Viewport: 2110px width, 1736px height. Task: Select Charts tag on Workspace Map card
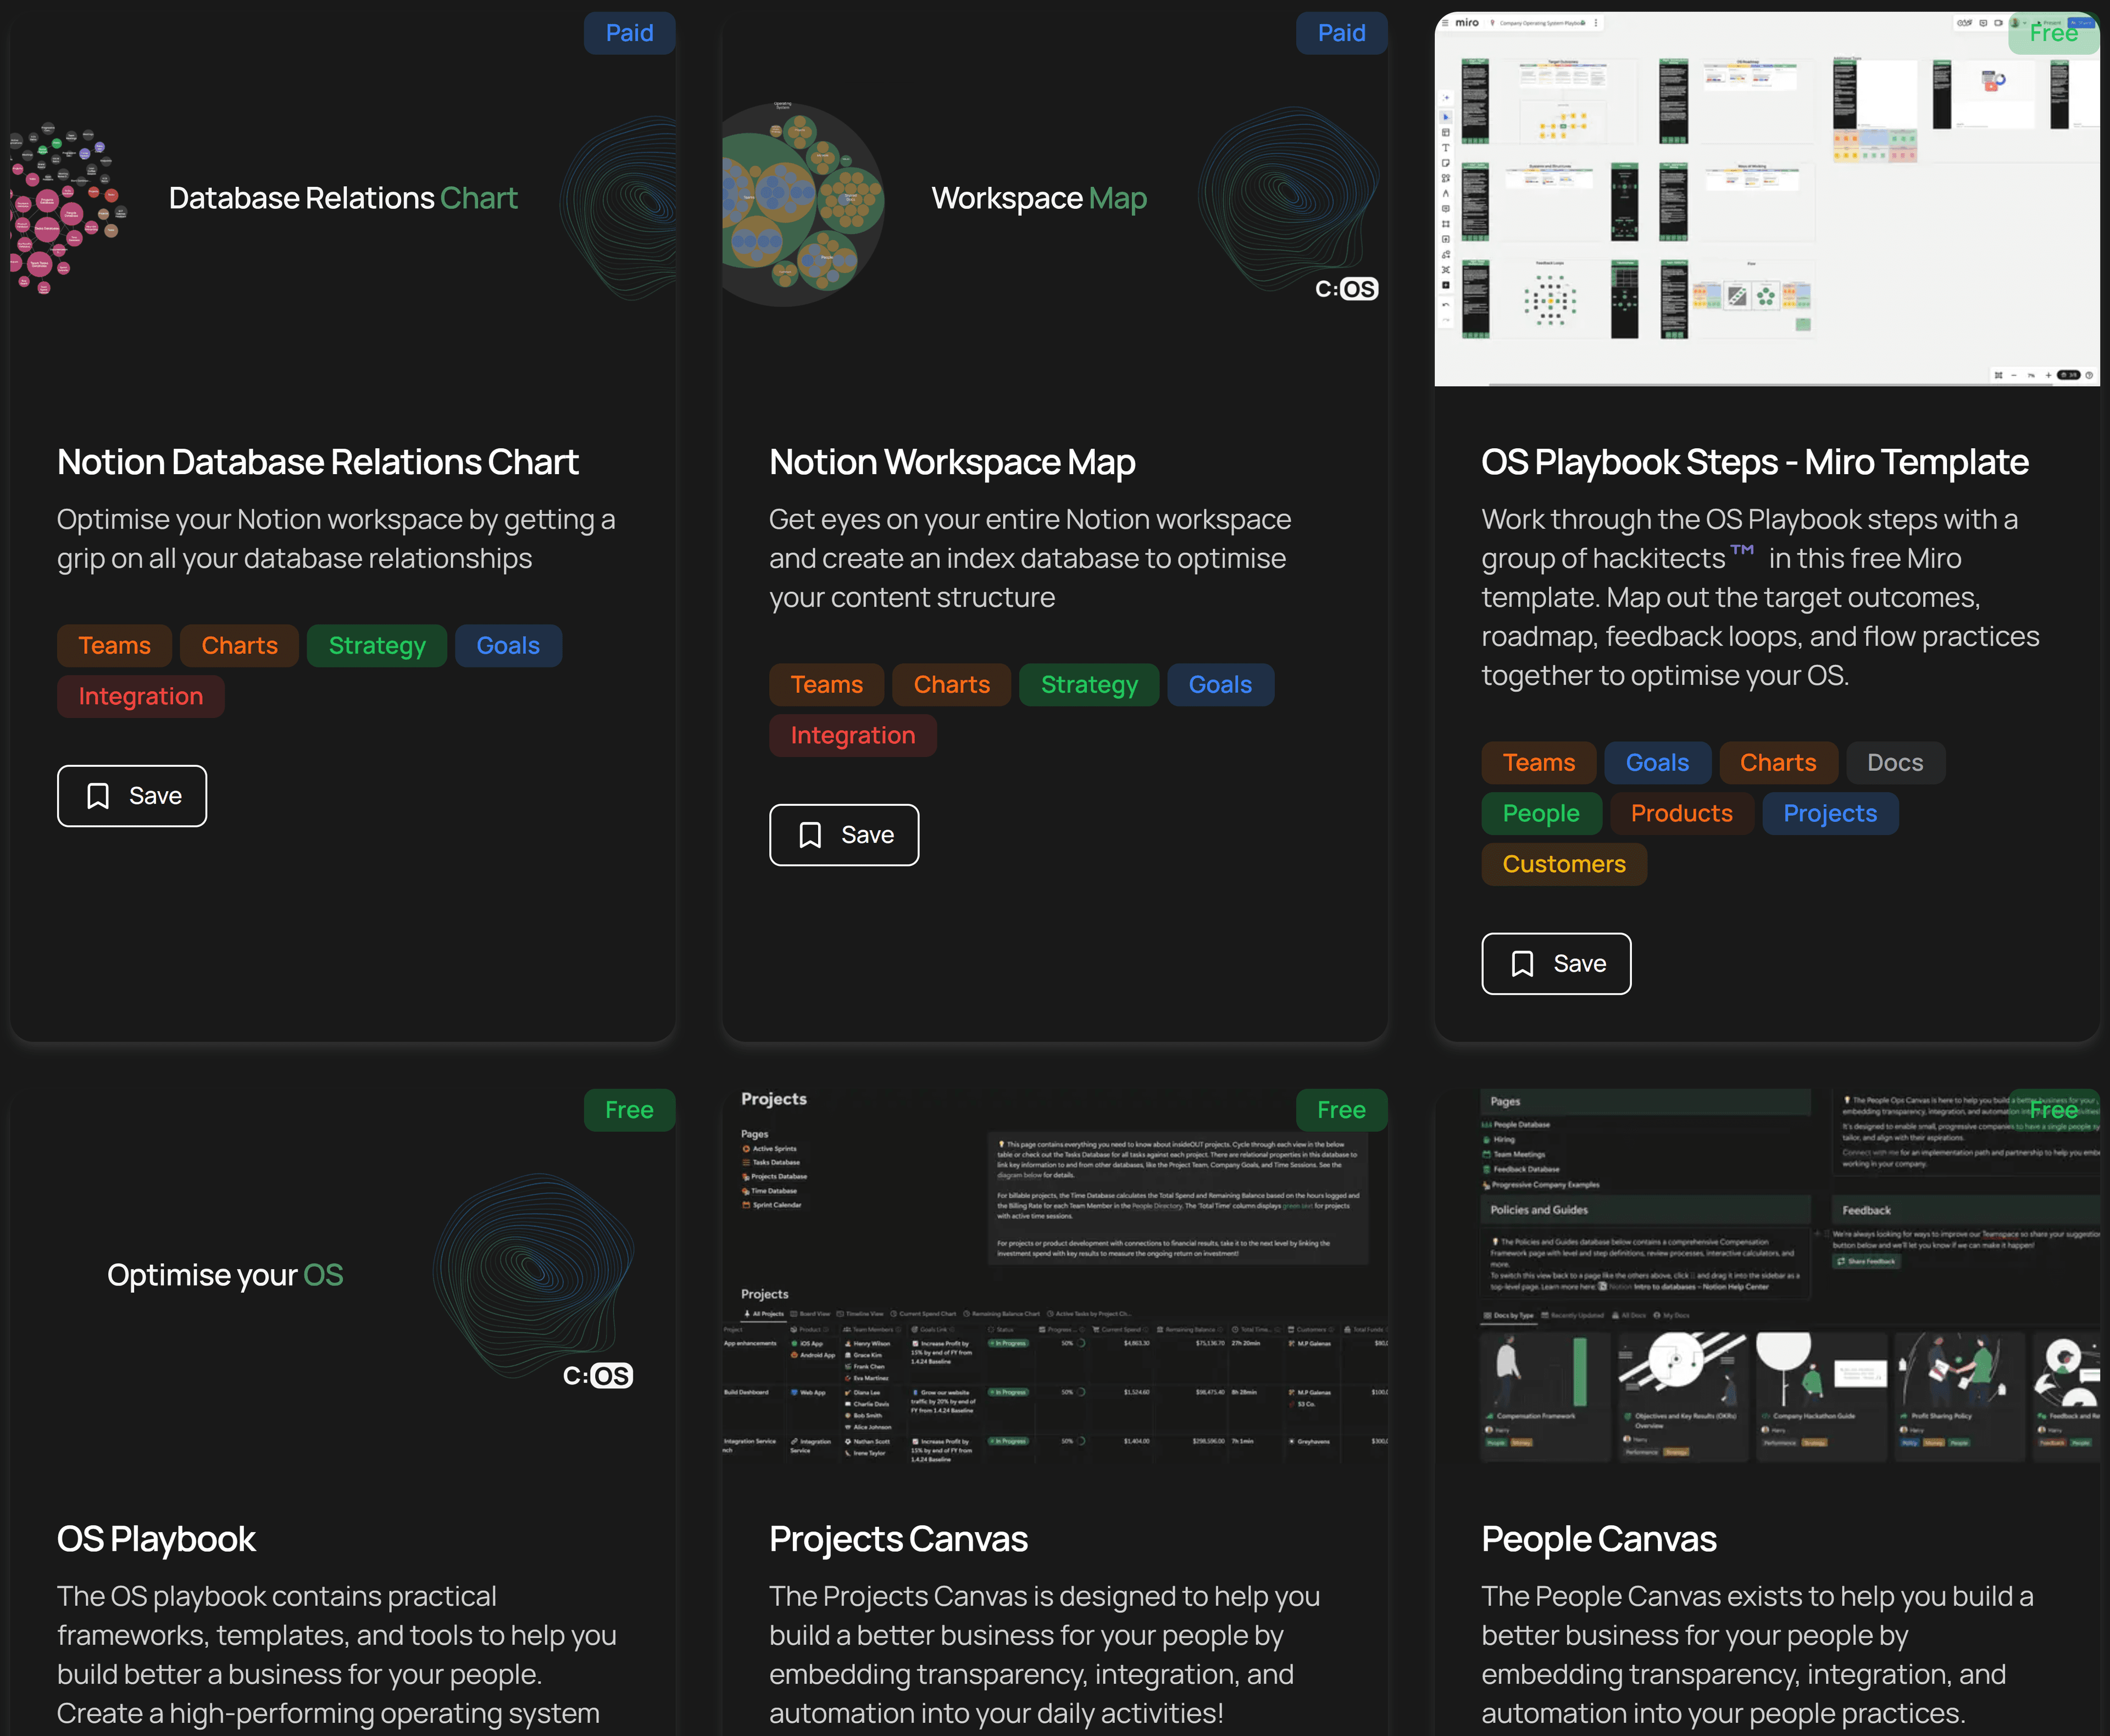click(951, 685)
